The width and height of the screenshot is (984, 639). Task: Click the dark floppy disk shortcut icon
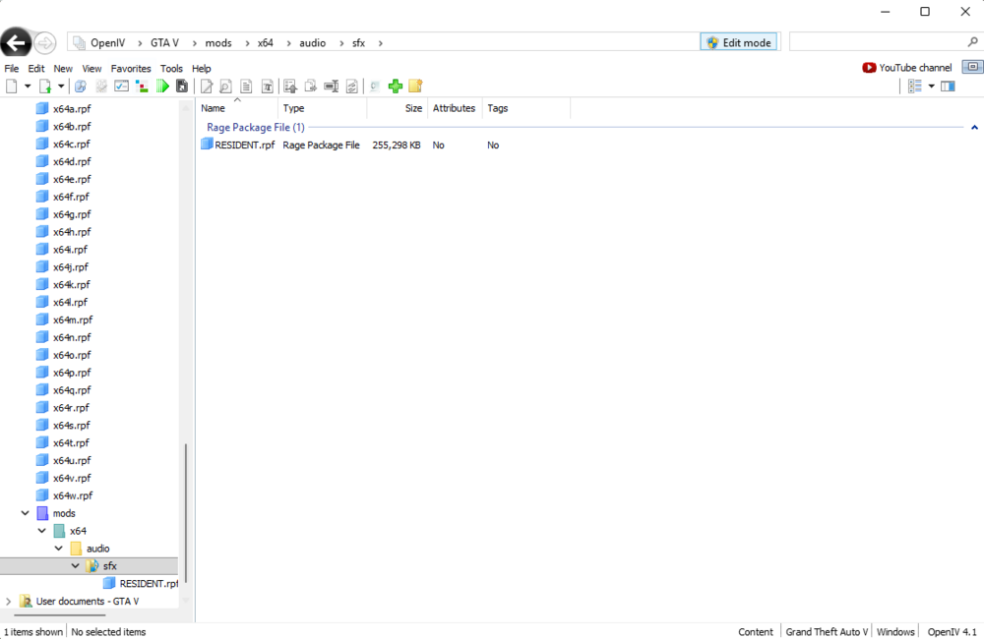pos(182,86)
